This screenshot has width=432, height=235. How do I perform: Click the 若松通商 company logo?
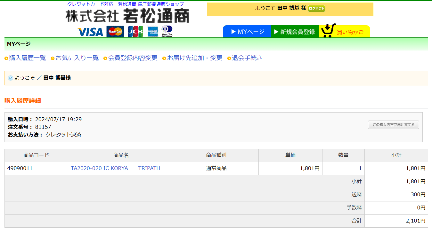127,16
